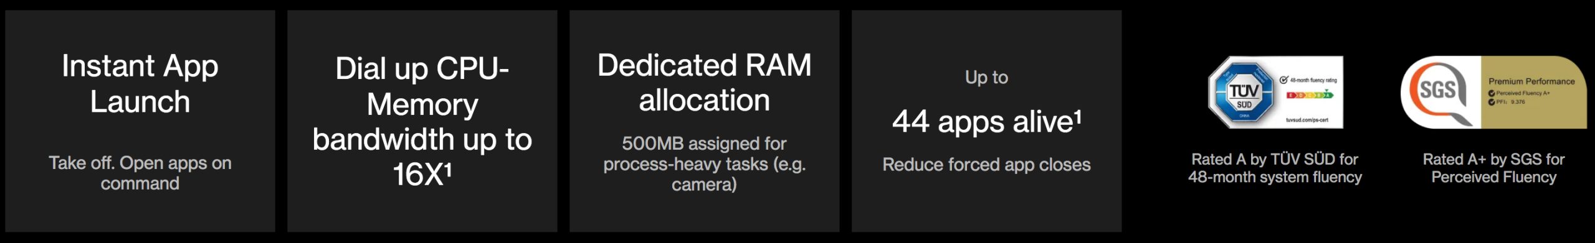The image size is (1595, 243).
Task: Click the green A-rating marker arrow
Action: click(1326, 90)
